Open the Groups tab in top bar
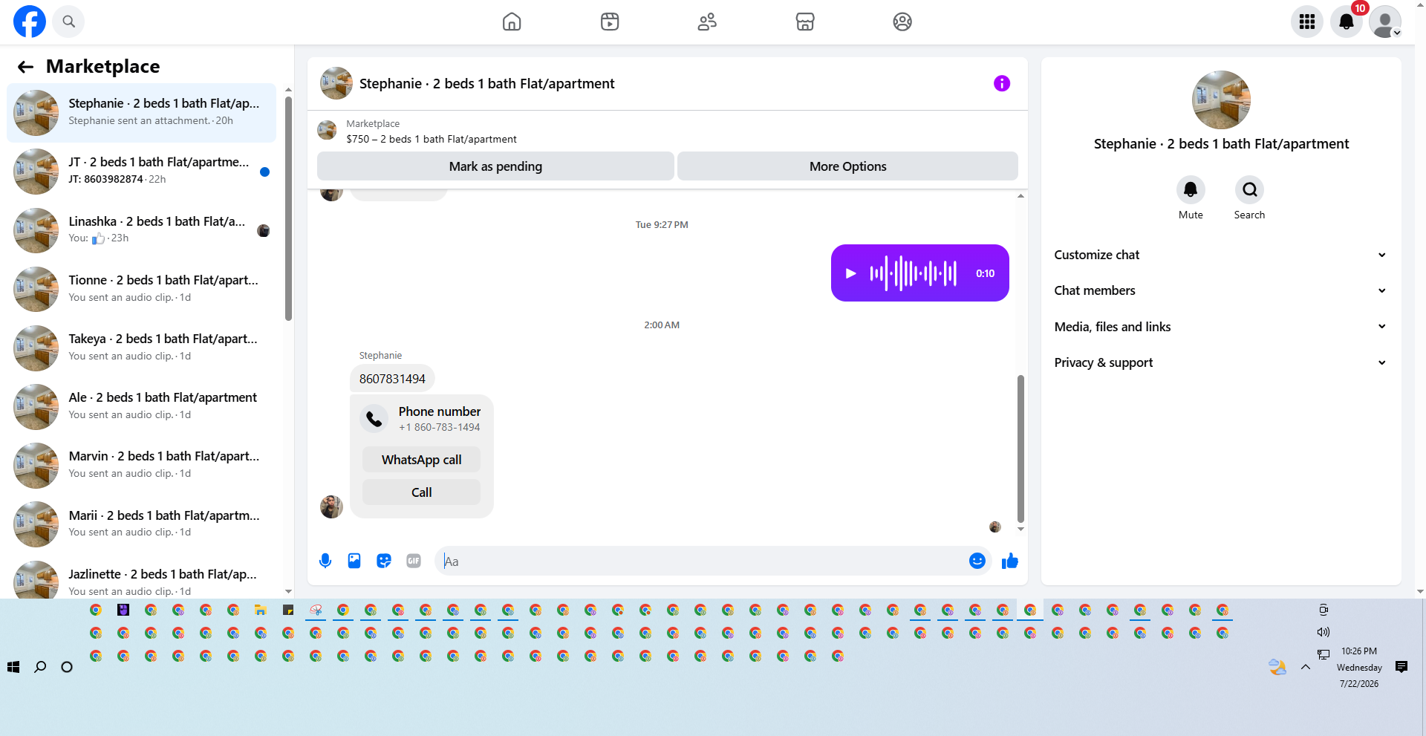Viewport: 1426px width, 736px height. pos(902,22)
